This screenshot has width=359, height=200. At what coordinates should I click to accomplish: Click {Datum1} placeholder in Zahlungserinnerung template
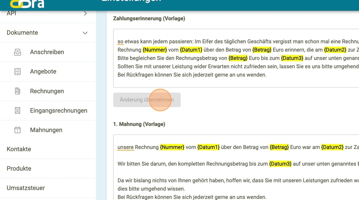click(x=191, y=50)
